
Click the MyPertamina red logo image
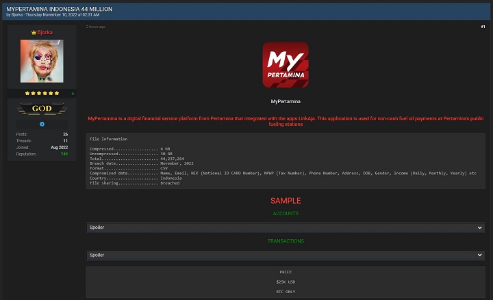pyautogui.click(x=286, y=65)
